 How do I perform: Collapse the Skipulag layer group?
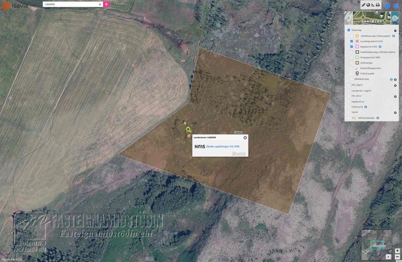395,31
